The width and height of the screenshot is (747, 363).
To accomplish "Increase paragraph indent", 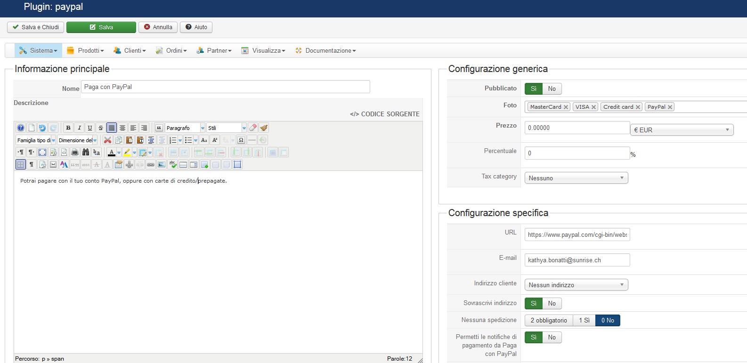I will pos(151,140).
